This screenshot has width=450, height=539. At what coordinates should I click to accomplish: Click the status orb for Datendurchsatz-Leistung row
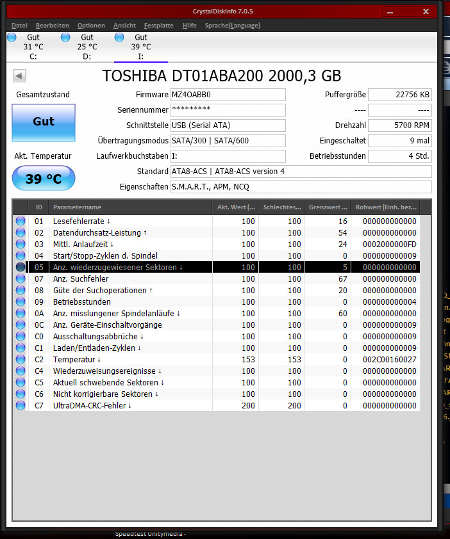coord(21,233)
